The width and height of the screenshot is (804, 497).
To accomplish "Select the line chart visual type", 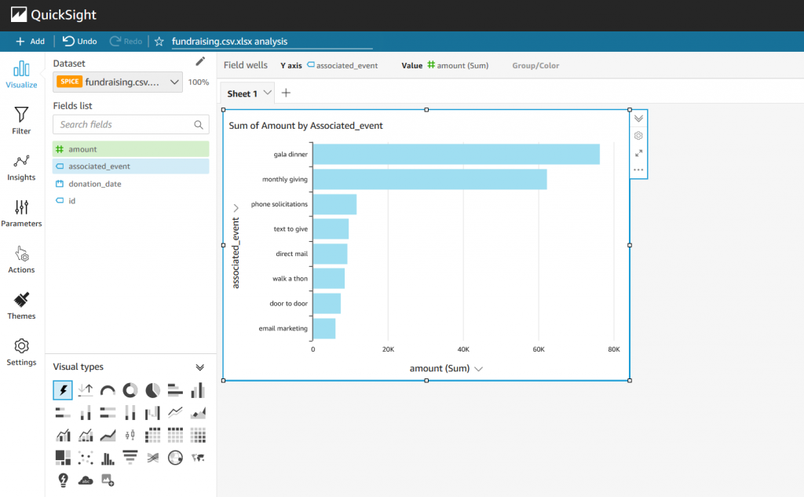I will pos(175,413).
